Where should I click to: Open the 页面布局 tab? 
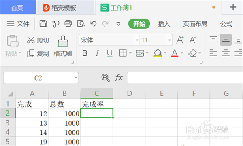pos(195,24)
